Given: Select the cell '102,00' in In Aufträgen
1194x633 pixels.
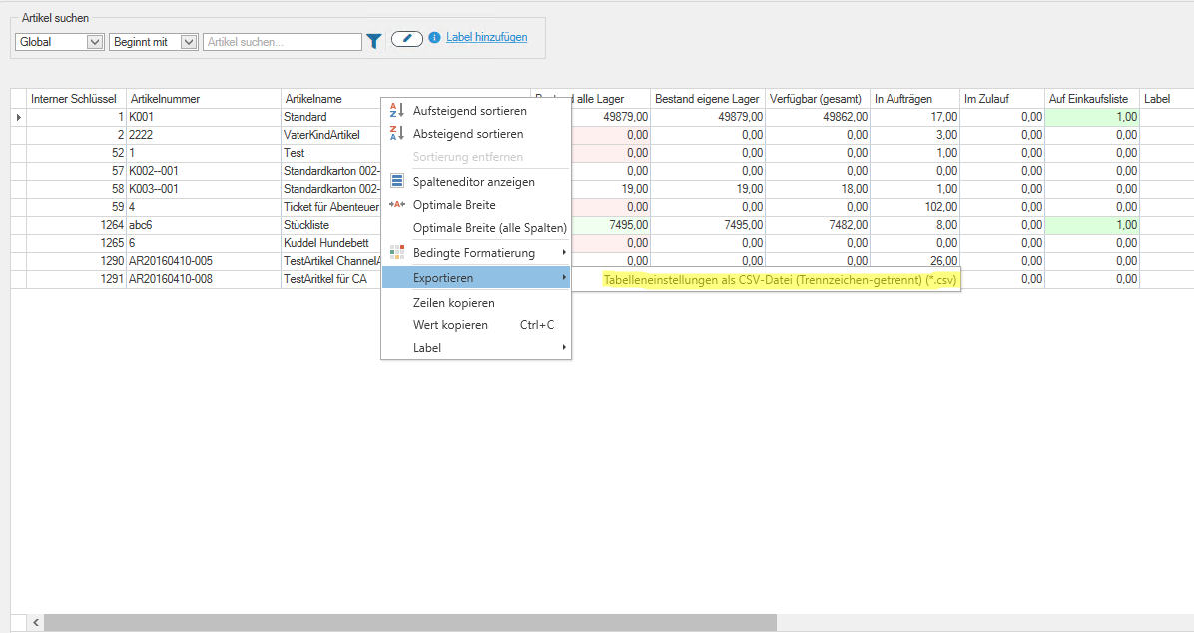Looking at the screenshot, I should 914,207.
